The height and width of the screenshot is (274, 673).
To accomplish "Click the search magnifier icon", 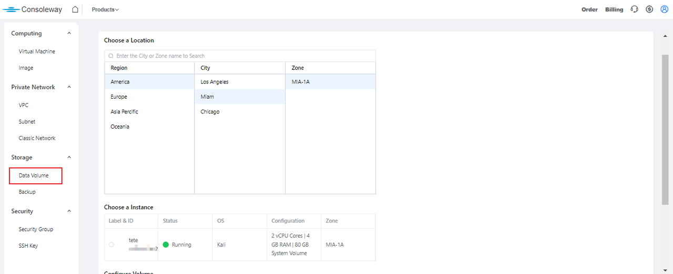I will 111,56.
